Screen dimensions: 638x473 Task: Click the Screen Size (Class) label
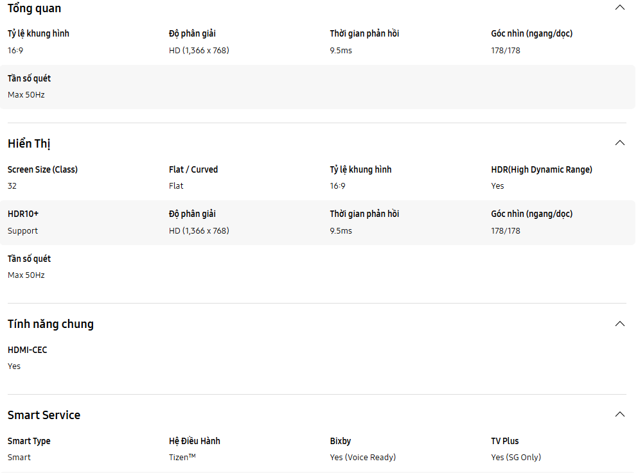tap(42, 169)
